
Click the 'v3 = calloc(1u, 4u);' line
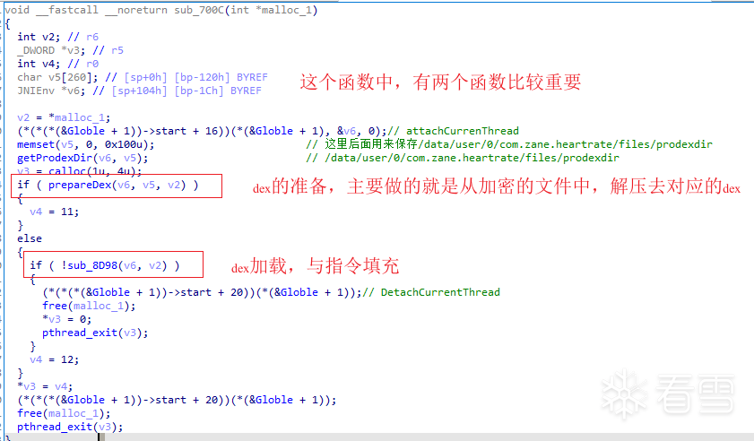(79, 171)
